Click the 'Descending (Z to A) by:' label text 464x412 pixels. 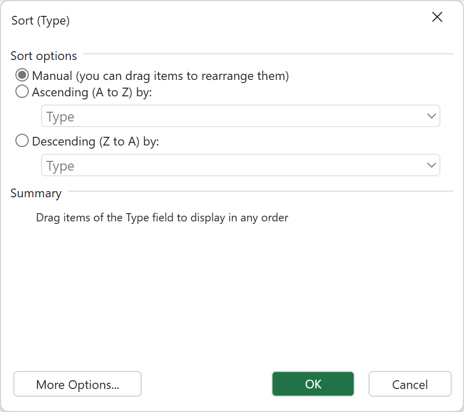click(95, 141)
